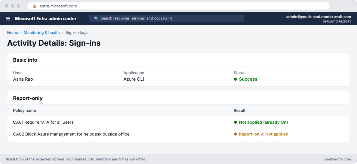The width and height of the screenshot is (357, 164).
Task: Click the User field label
Action: pyautogui.click(x=17, y=73)
